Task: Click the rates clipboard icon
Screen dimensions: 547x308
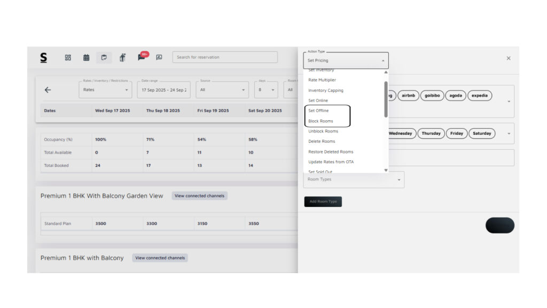Action: pos(104,58)
